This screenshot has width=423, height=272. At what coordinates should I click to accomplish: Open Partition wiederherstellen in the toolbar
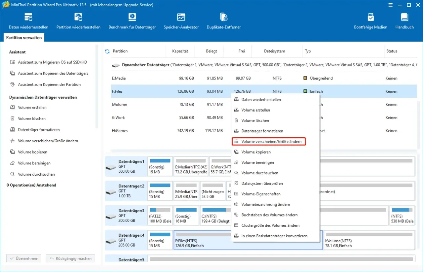[78, 21]
